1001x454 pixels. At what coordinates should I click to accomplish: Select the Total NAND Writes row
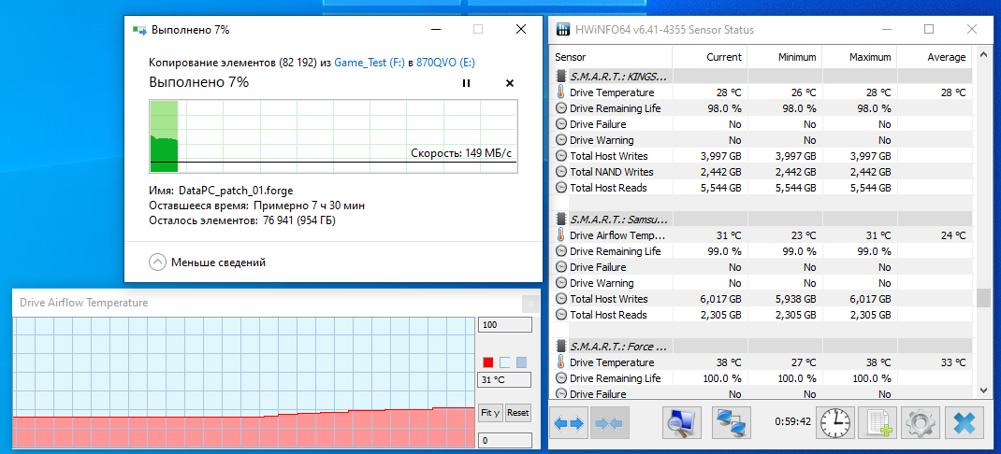coord(761,172)
